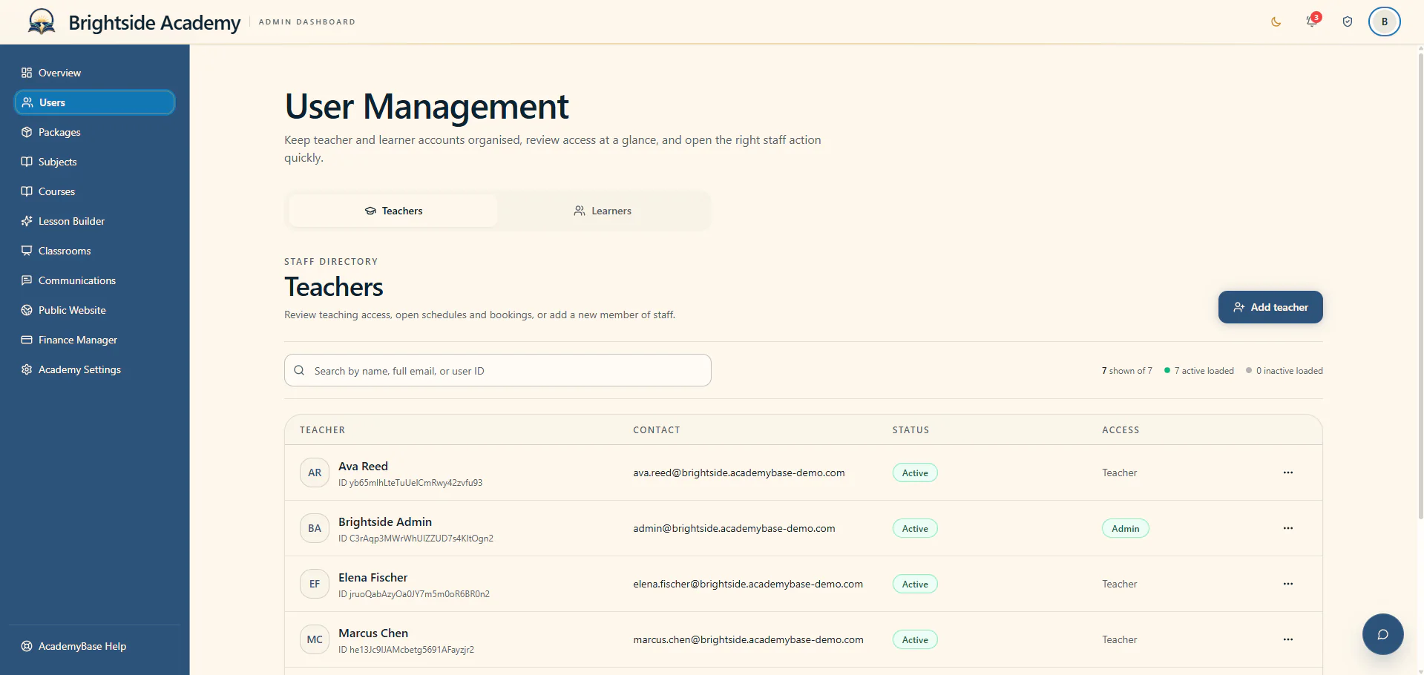This screenshot has height=675, width=1424.
Task: Open Subjects in sidebar
Action: (x=95, y=162)
